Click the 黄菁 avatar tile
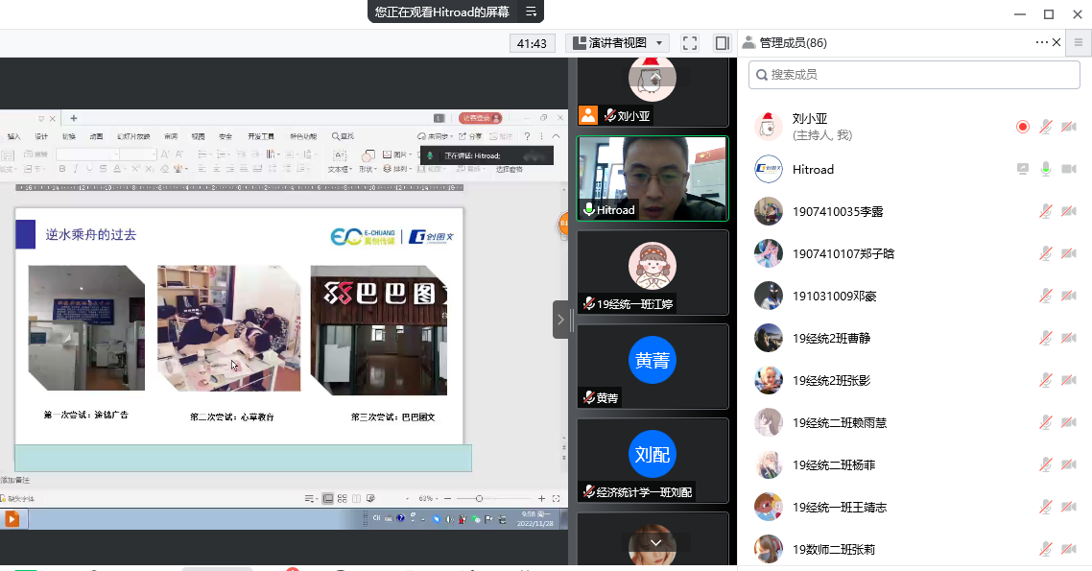The image size is (1092, 571). point(653,361)
